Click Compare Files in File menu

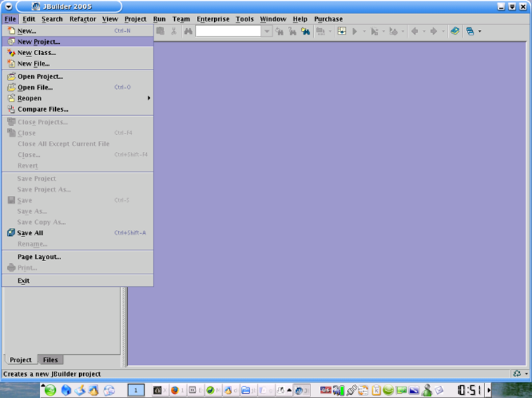[43, 109]
